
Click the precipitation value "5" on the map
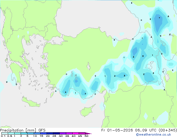pyautogui.click(x=133, y=57)
